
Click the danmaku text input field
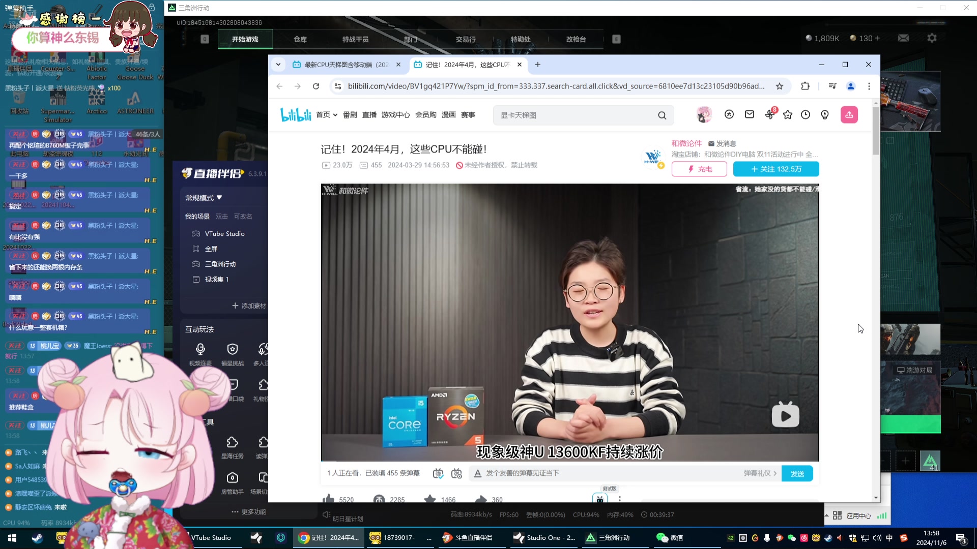(611, 473)
